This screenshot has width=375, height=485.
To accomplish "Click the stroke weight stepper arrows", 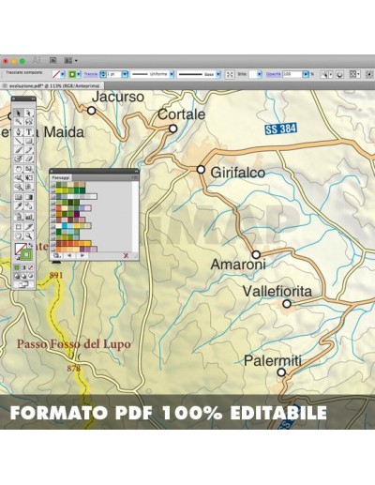I will coord(103,74).
